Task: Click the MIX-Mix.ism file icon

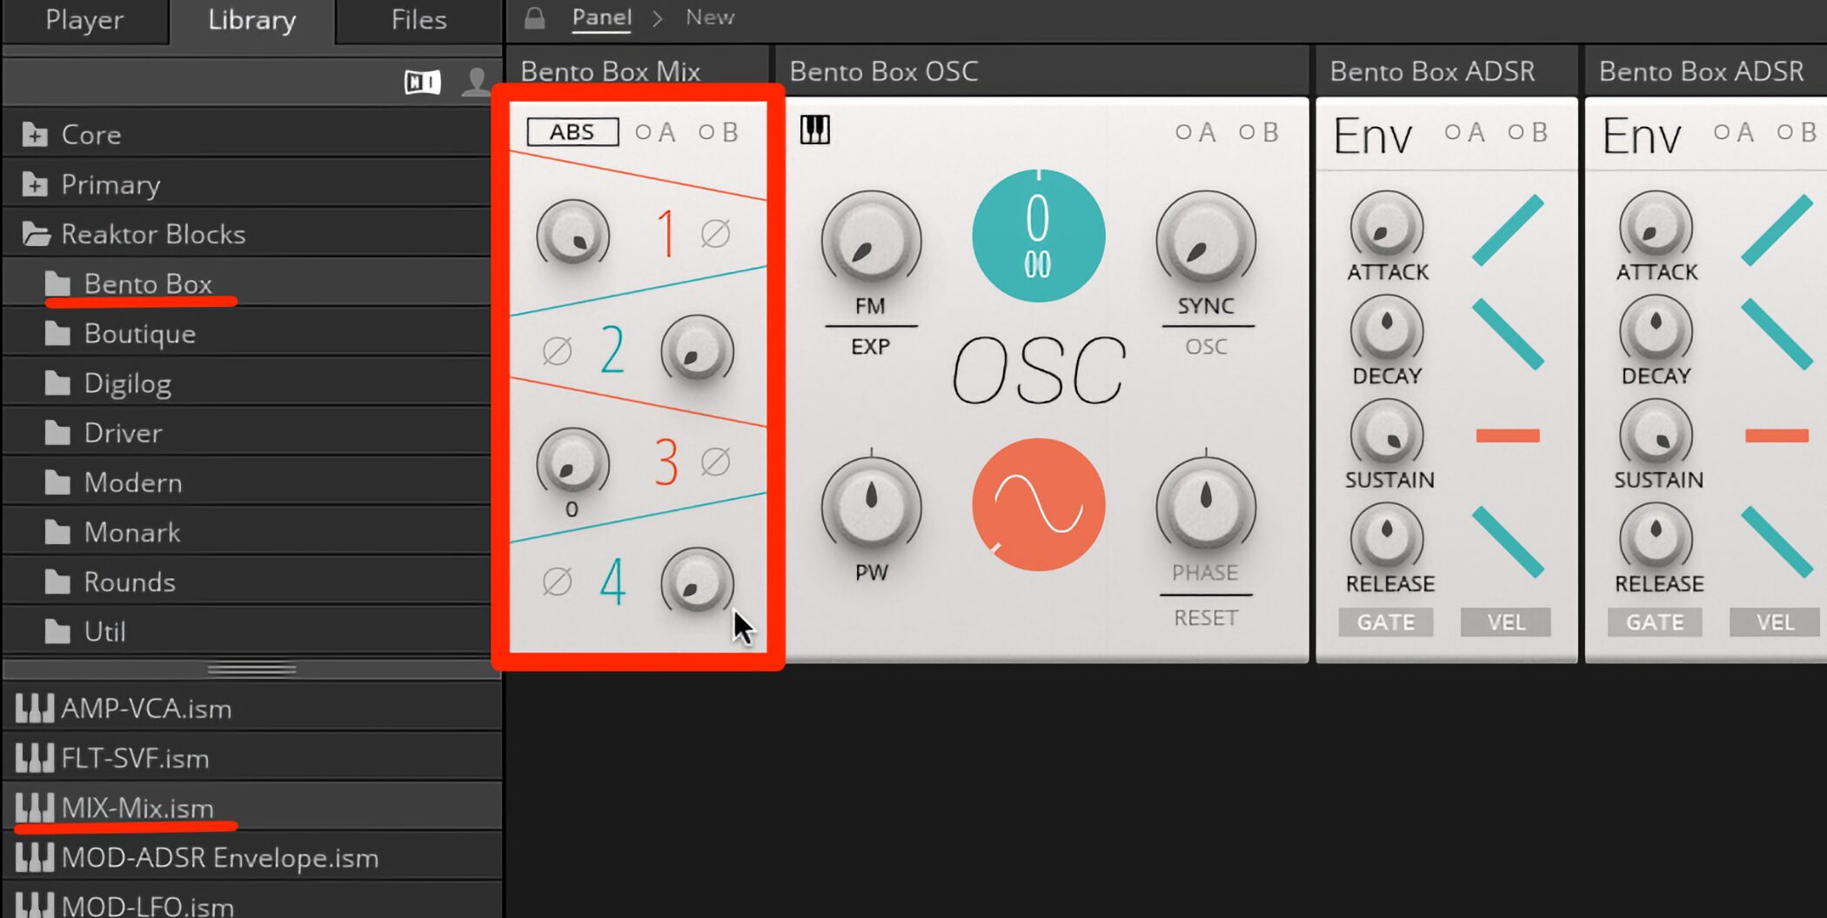Action: pos(35,808)
